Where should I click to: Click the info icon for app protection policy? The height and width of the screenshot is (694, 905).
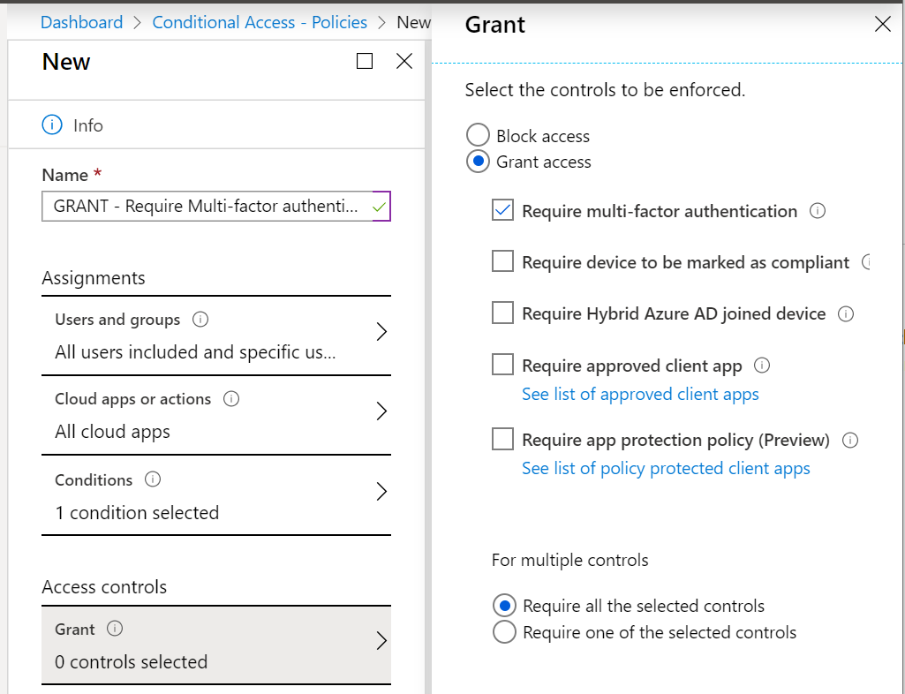click(x=850, y=440)
